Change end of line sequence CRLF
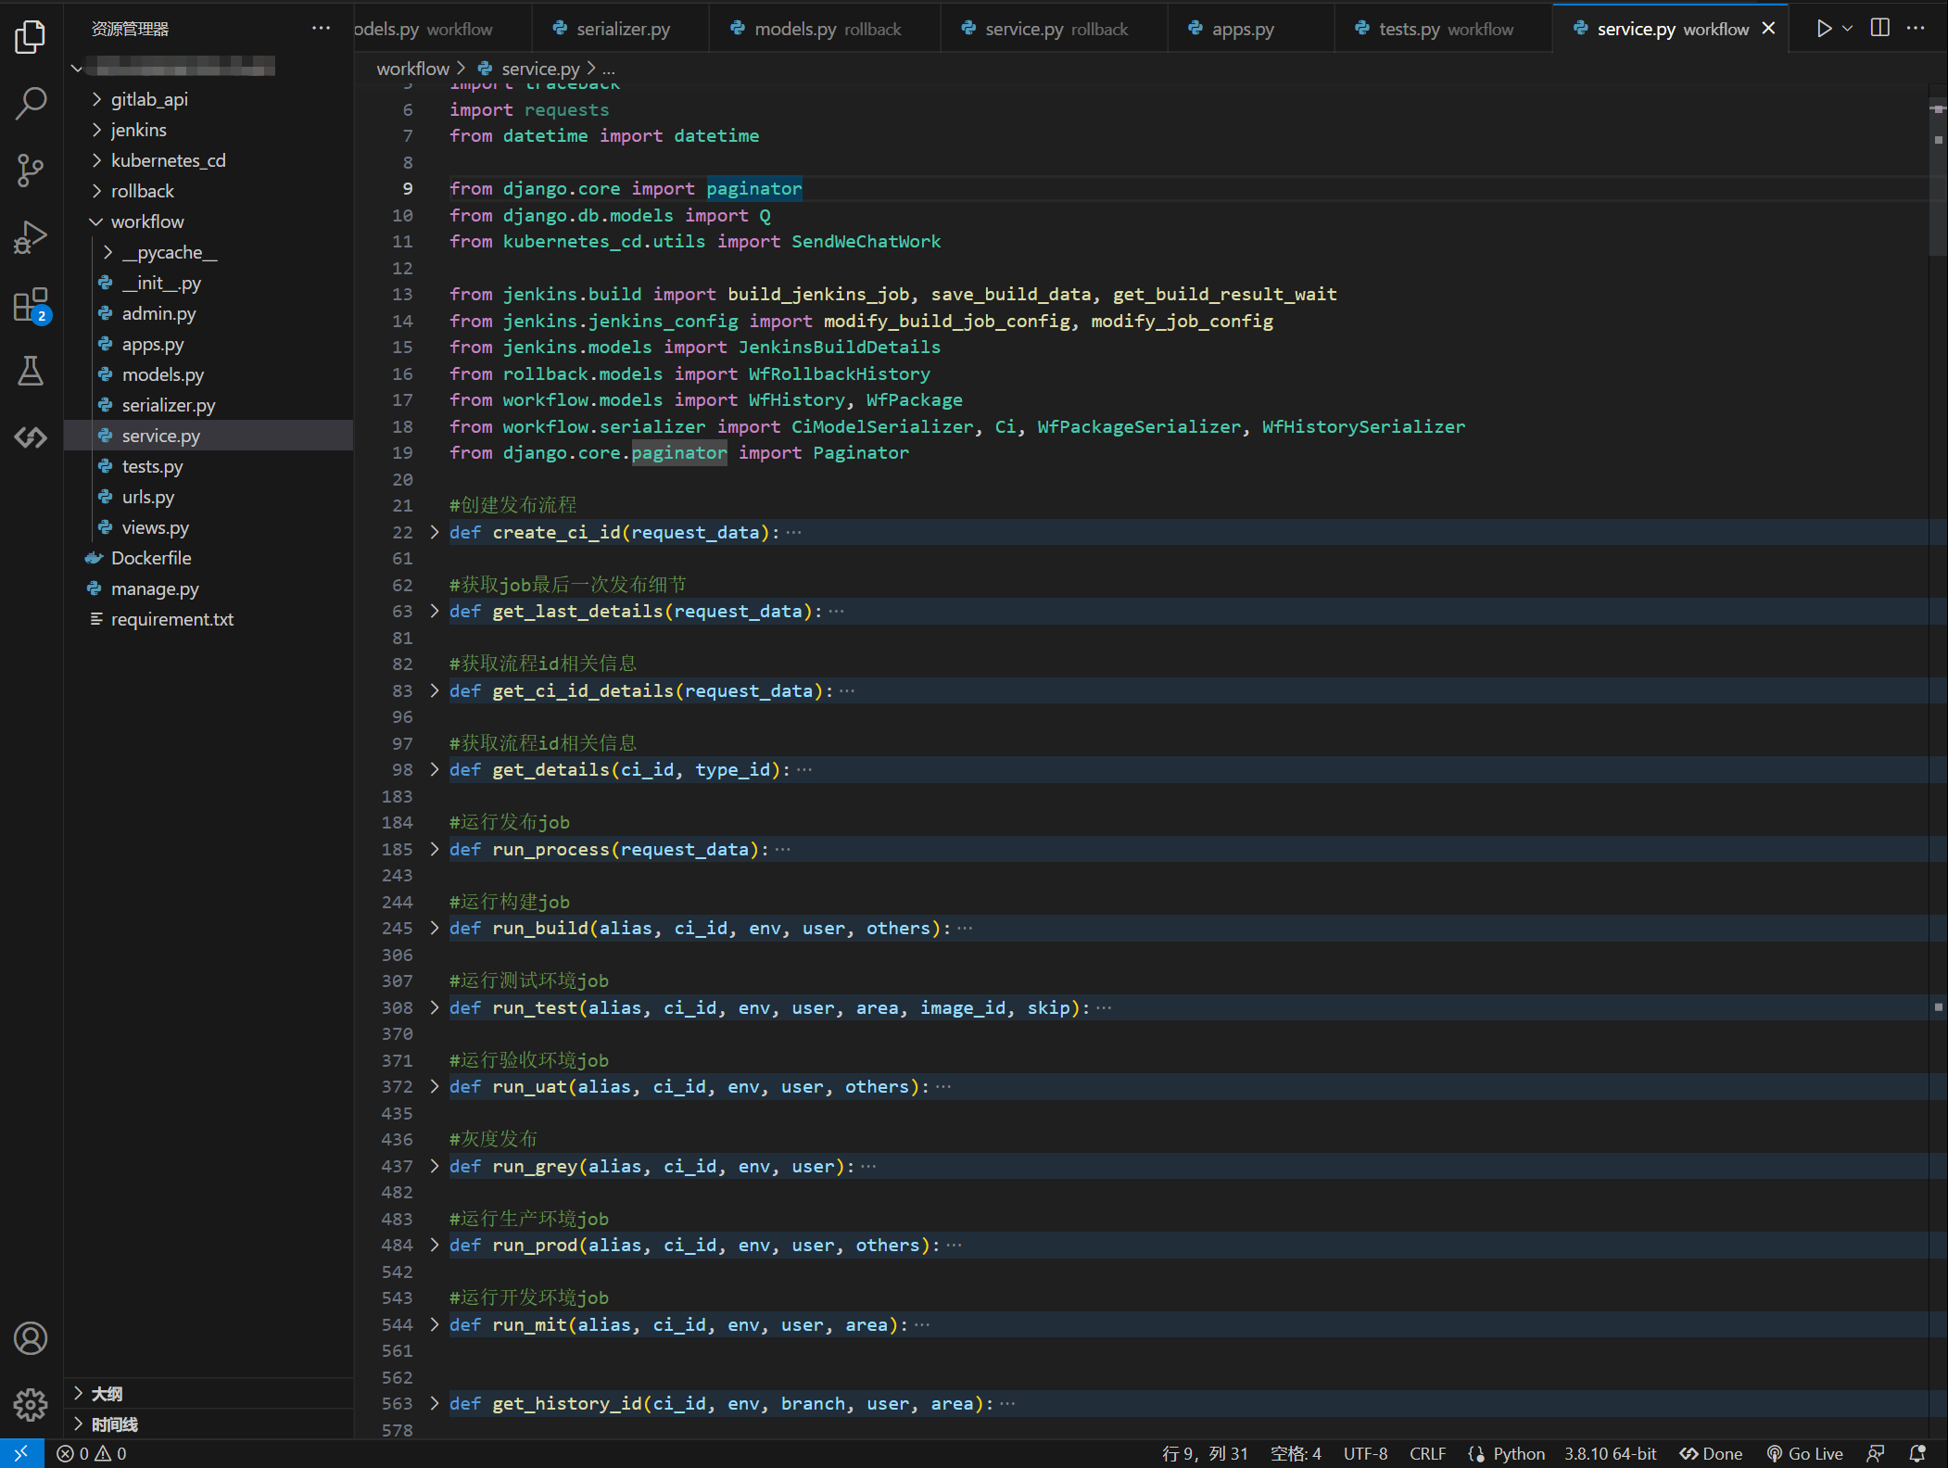Viewport: 1948px width, 1468px height. [x=1428, y=1453]
